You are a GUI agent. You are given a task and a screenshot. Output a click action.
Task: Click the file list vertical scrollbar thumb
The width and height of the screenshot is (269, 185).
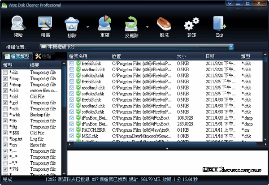pos(265,60)
